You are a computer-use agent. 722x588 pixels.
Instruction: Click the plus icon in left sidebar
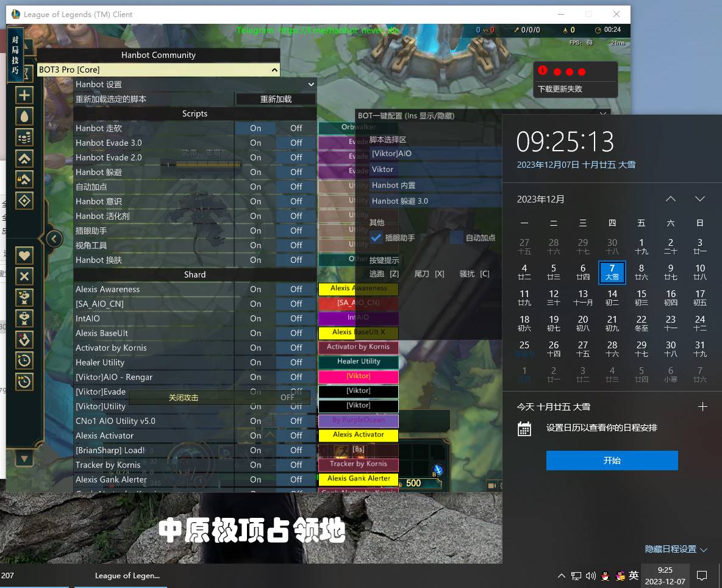click(24, 95)
